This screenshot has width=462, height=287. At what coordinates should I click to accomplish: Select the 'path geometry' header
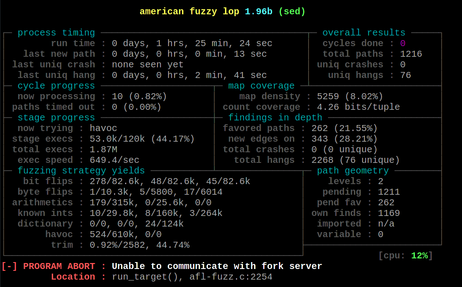click(353, 170)
